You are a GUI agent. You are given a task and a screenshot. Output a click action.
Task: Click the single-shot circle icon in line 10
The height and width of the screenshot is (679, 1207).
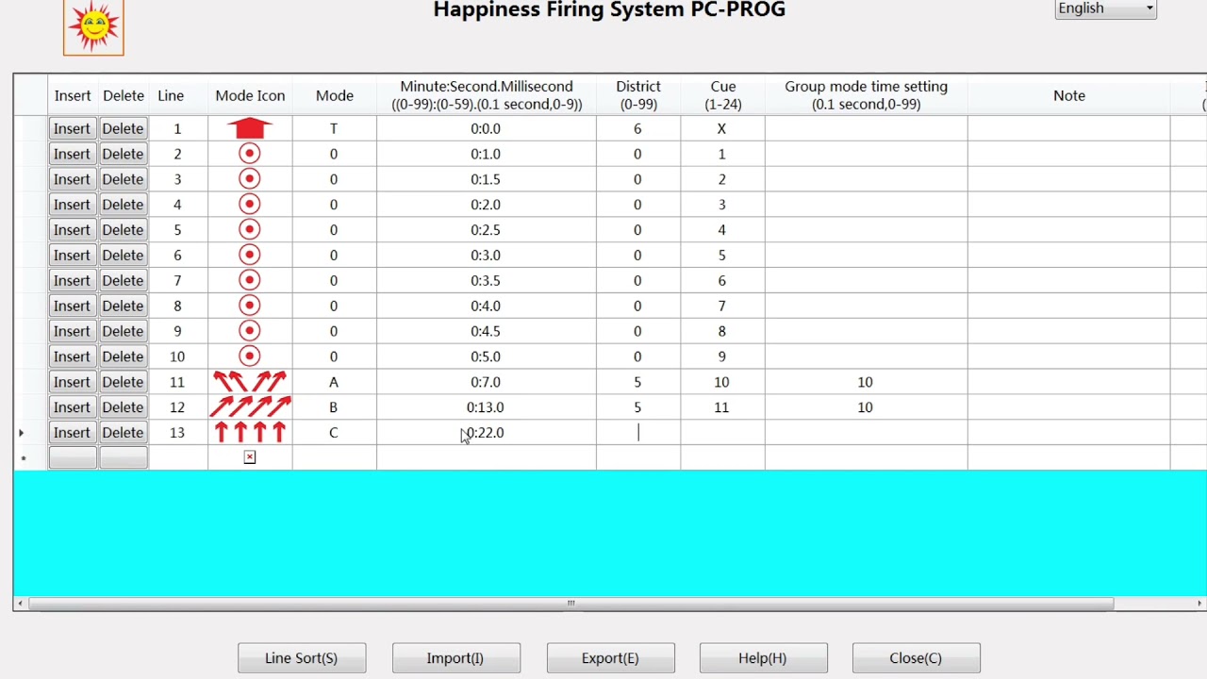pos(250,356)
